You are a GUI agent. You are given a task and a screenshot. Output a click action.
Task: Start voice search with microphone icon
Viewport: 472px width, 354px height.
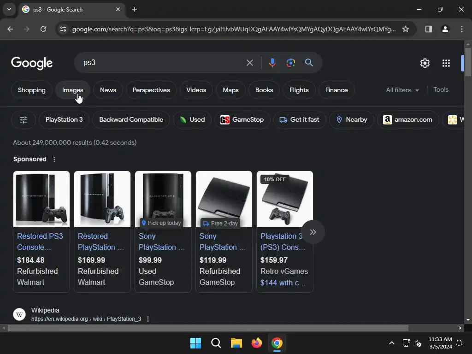[272, 63]
